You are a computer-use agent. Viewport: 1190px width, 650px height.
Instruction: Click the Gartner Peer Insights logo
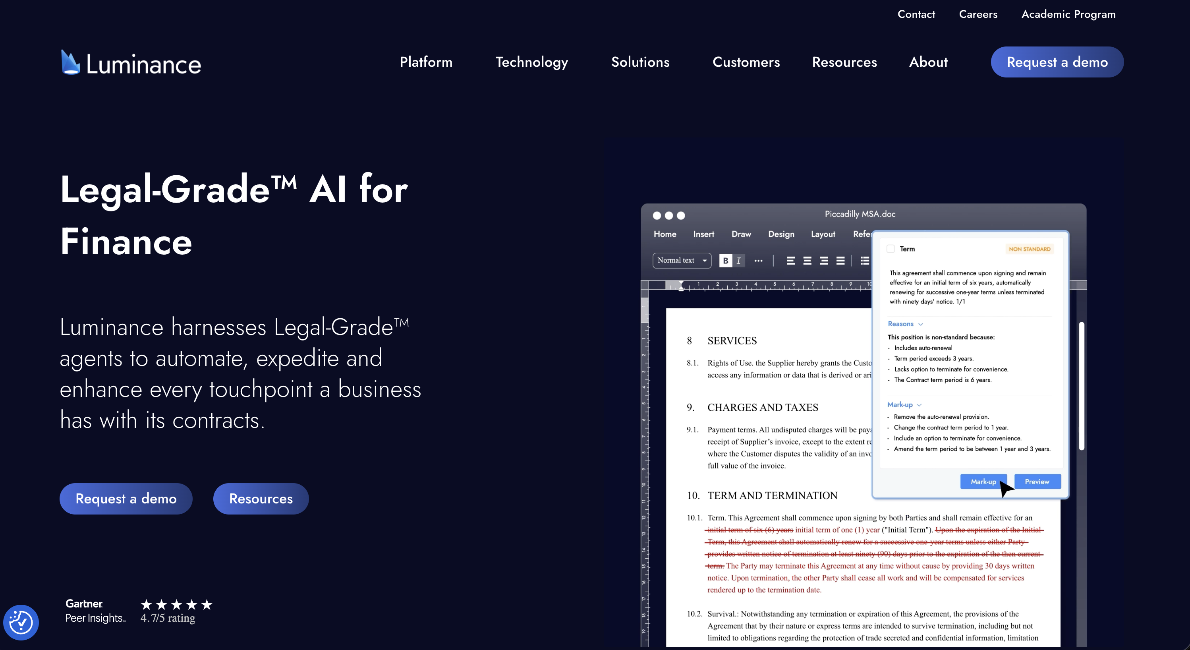click(x=95, y=611)
